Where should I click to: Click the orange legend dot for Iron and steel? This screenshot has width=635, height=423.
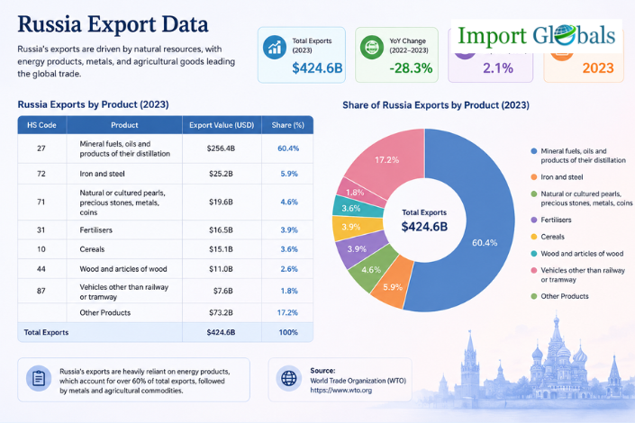click(x=534, y=177)
